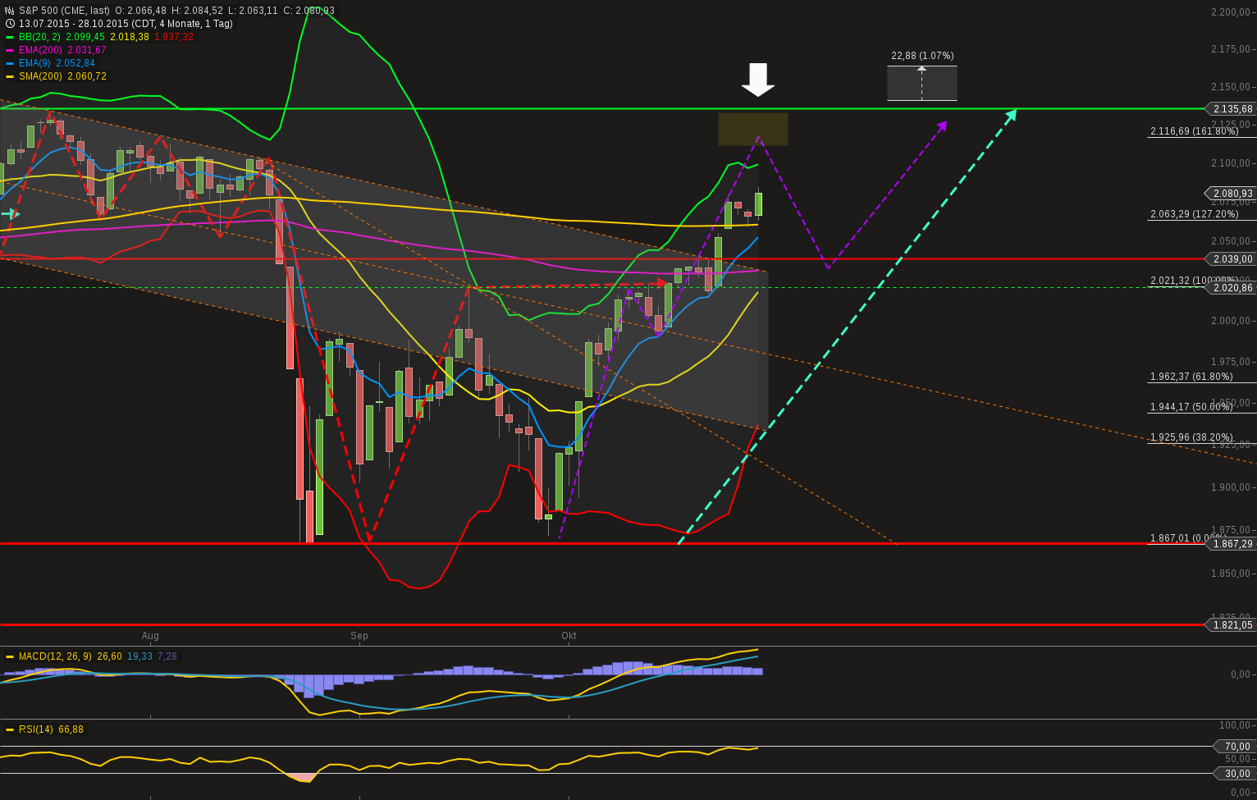Viewport: 1257px width, 800px height.
Task: Click the 22,88 (1.07%) measurement label
Action: point(922,56)
